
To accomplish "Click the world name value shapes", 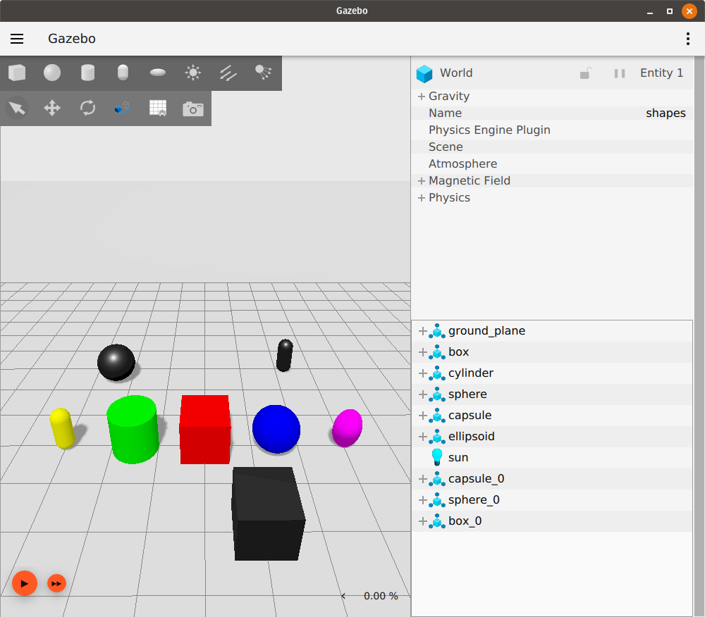I will point(666,113).
